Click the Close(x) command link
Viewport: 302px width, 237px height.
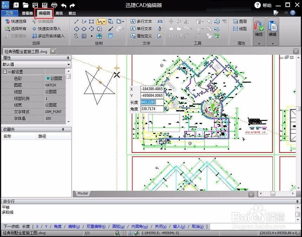pyautogui.click(x=160, y=226)
